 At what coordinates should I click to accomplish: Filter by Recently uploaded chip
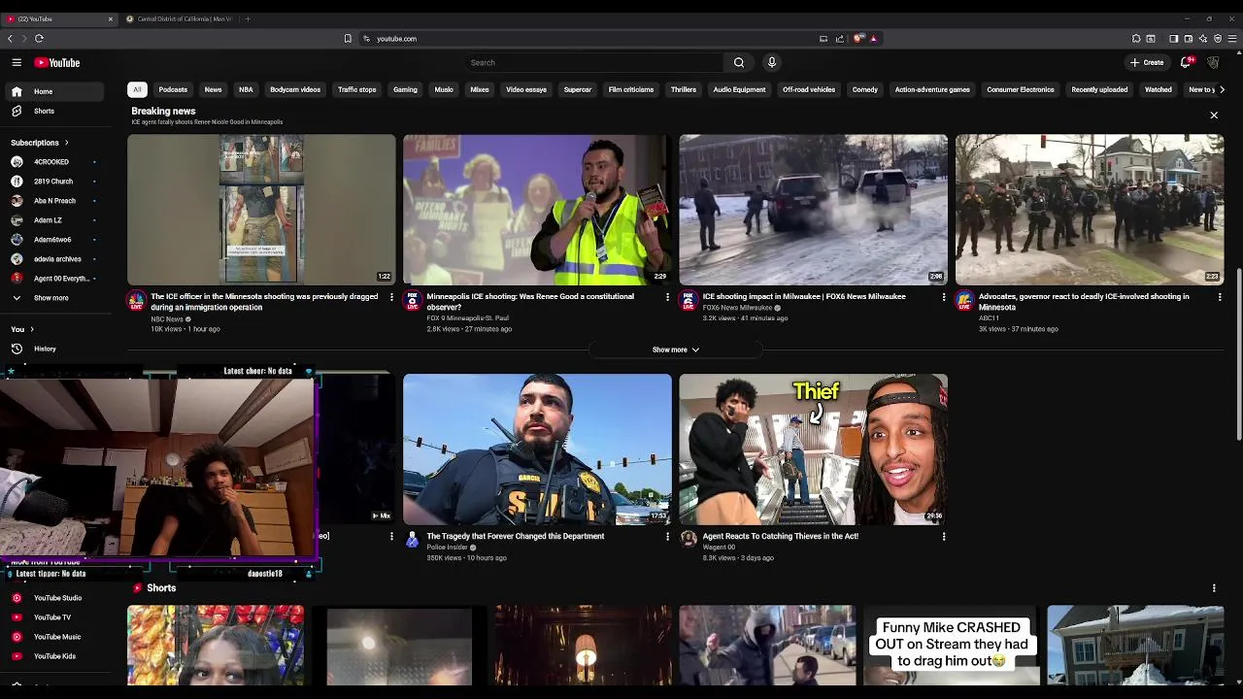1099,89
